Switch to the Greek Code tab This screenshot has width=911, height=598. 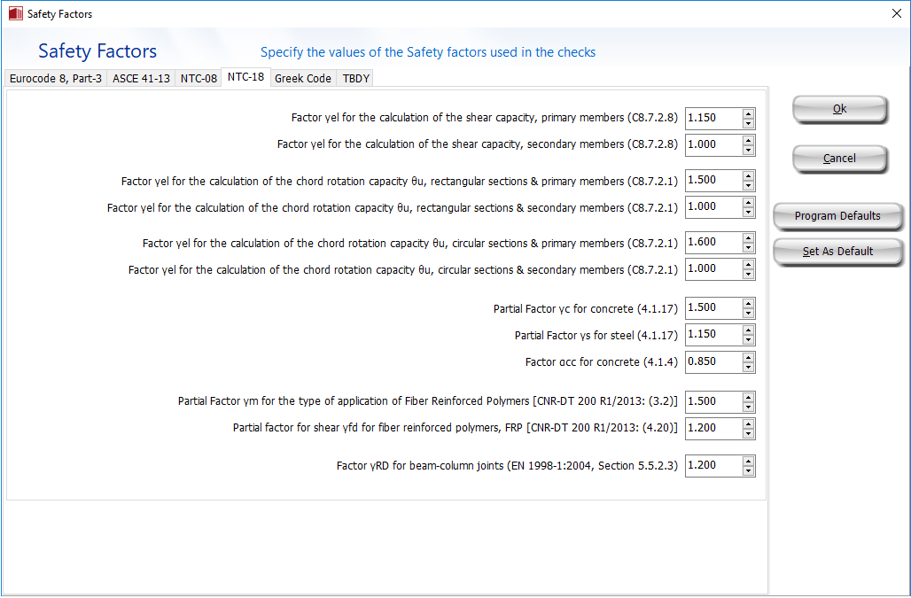tap(303, 78)
